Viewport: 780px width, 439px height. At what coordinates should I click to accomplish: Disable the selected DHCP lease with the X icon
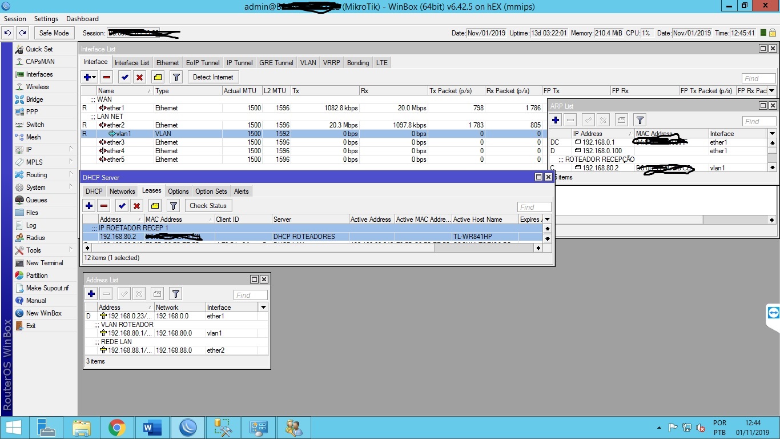pyautogui.click(x=137, y=206)
